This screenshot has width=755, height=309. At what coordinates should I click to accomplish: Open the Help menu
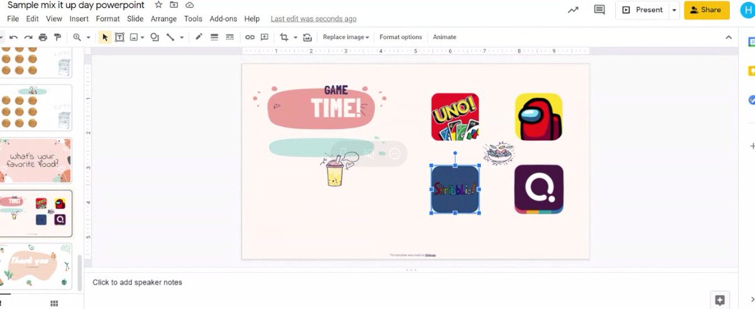[252, 19]
